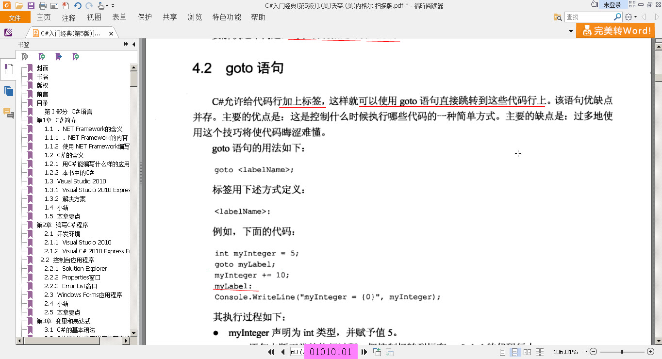Switch to the 浏览 ribbon tab
The height and width of the screenshot is (359, 662).
coord(195,17)
